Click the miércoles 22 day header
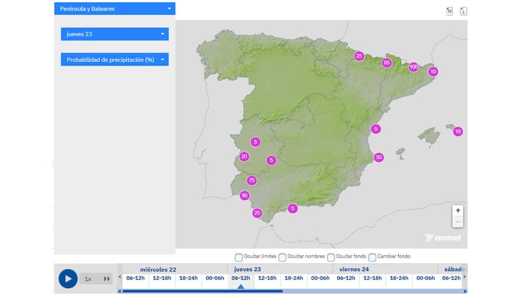 pos(158,269)
